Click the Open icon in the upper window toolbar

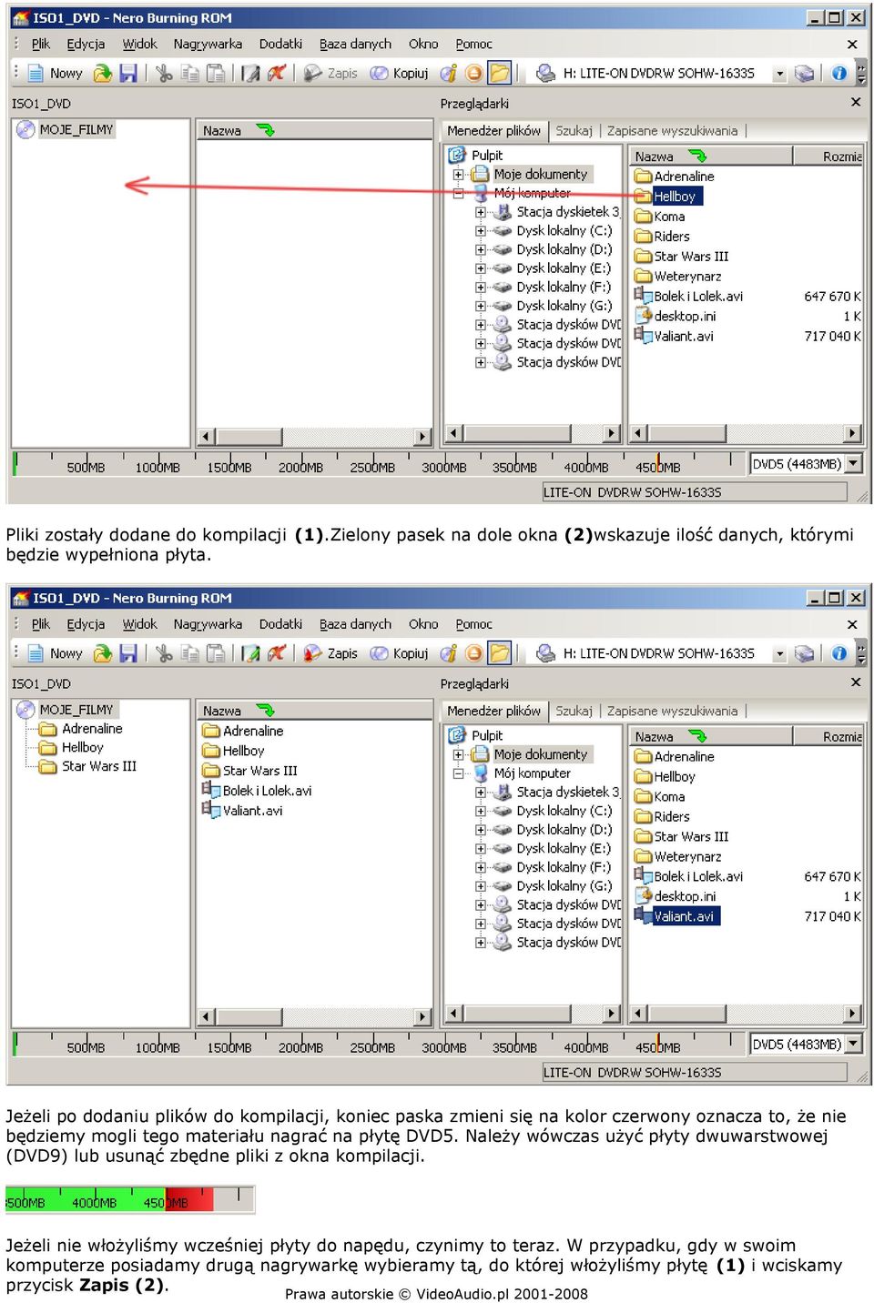[103, 74]
